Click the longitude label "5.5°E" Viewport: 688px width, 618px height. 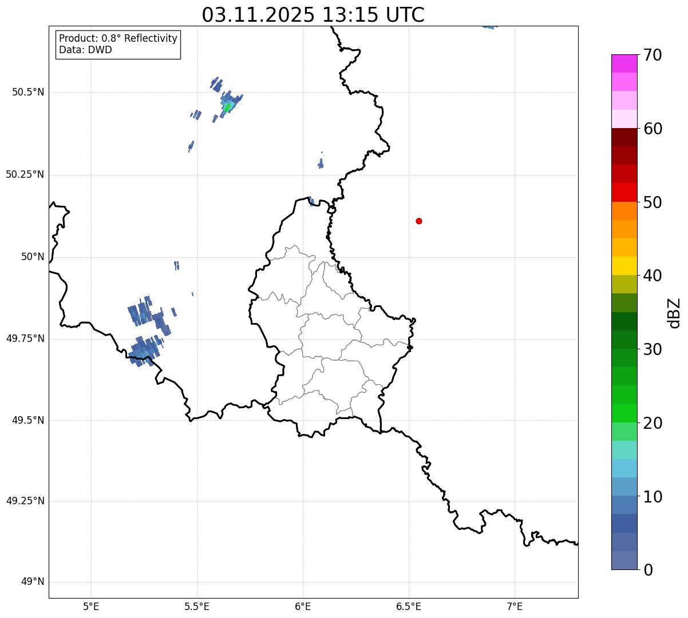point(197,606)
